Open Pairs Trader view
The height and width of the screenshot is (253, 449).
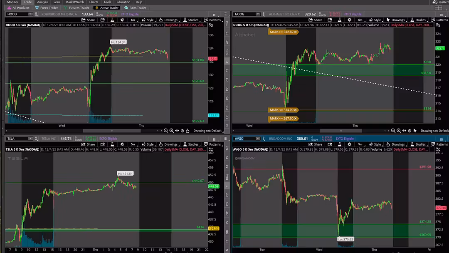(x=135, y=7)
